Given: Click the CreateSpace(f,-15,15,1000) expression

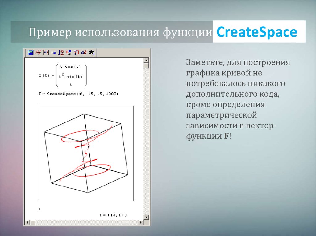Looking at the screenshot, I should (79, 93).
